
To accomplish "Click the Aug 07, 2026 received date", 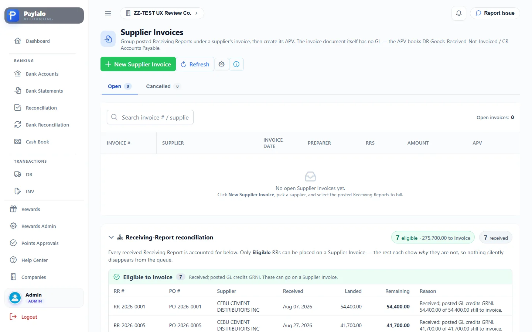I will [297, 307].
